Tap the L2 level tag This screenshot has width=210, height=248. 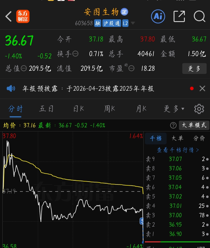(x=125, y=23)
